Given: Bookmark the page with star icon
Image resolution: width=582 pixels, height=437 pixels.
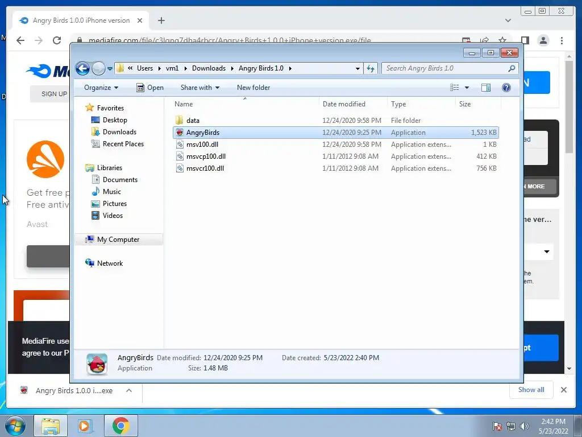Looking at the screenshot, I should [502, 40].
